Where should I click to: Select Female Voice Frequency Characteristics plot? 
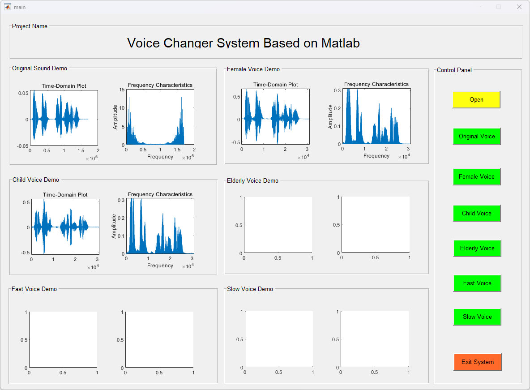(x=376, y=116)
